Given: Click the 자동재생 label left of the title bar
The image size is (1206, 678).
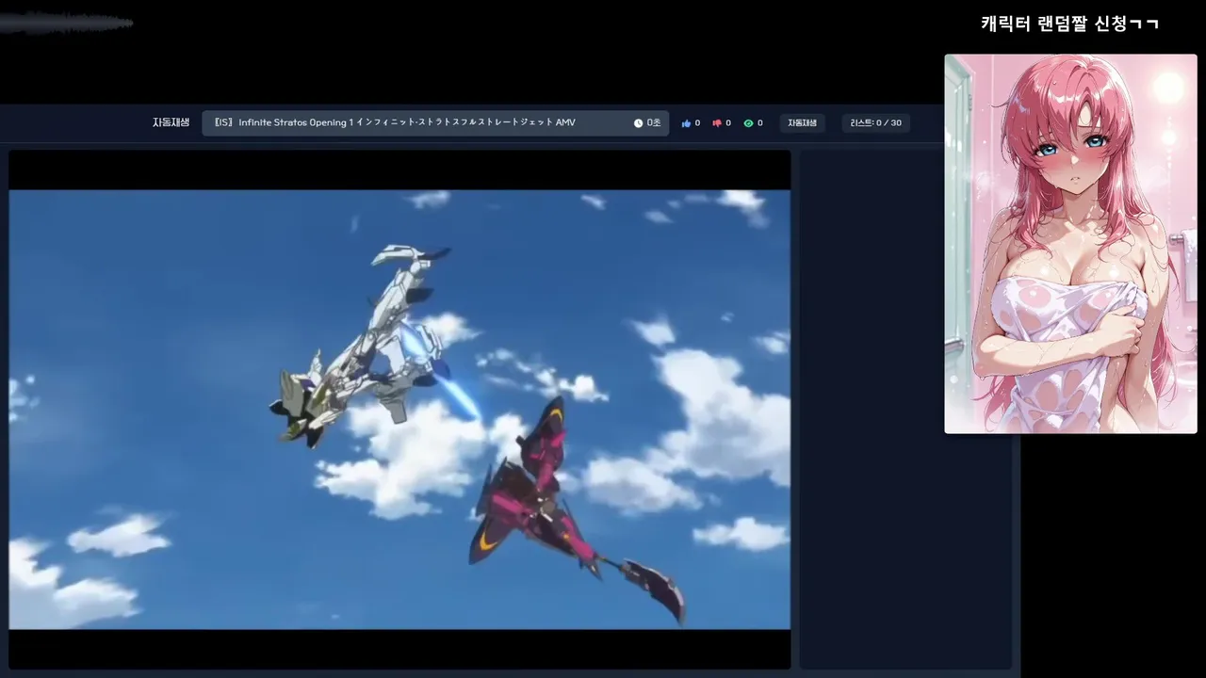Looking at the screenshot, I should point(171,122).
